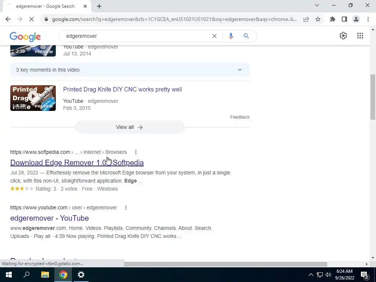Image resolution: width=376 pixels, height=282 pixels.
Task: Open File Explorer from the taskbar
Action: (x=45, y=275)
